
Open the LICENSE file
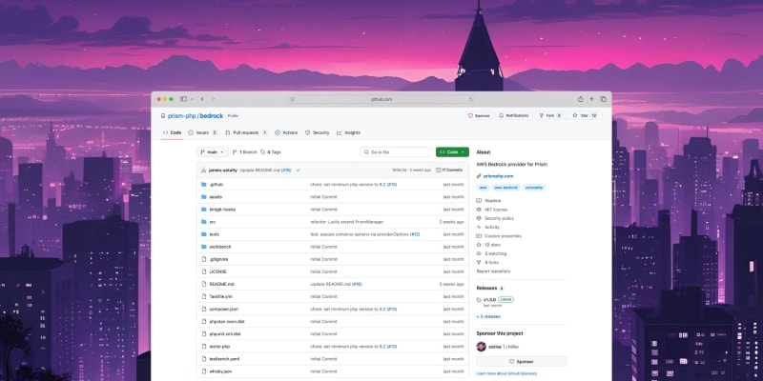pyautogui.click(x=217, y=271)
